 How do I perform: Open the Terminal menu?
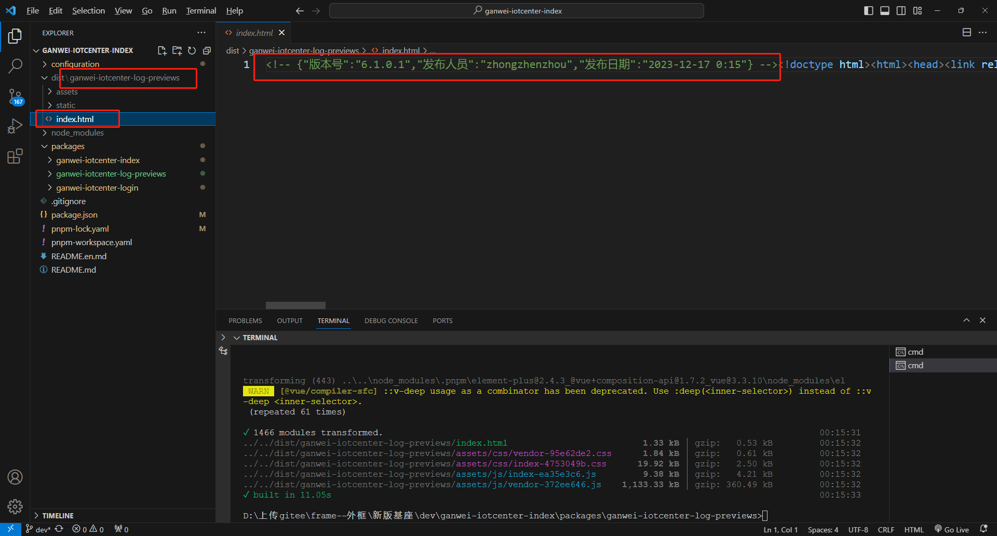coord(201,11)
